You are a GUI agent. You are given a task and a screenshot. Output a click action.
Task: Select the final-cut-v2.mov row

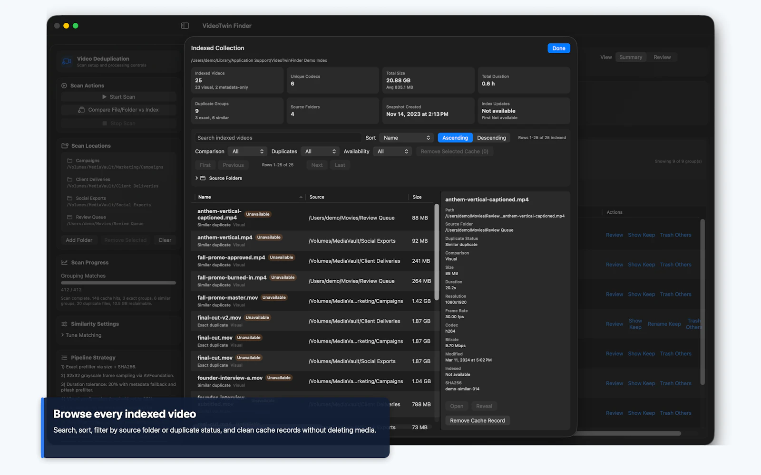click(x=313, y=321)
